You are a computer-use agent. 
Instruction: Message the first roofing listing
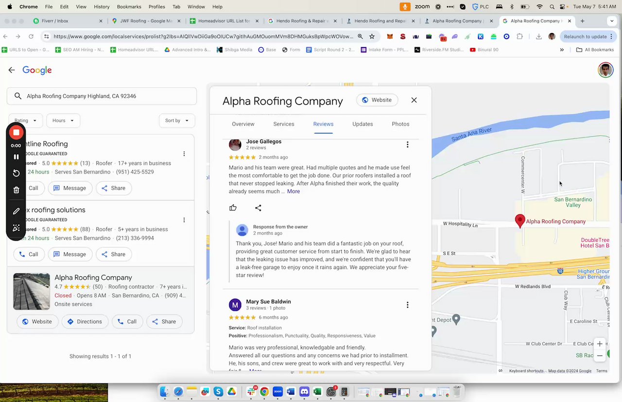coord(70,188)
